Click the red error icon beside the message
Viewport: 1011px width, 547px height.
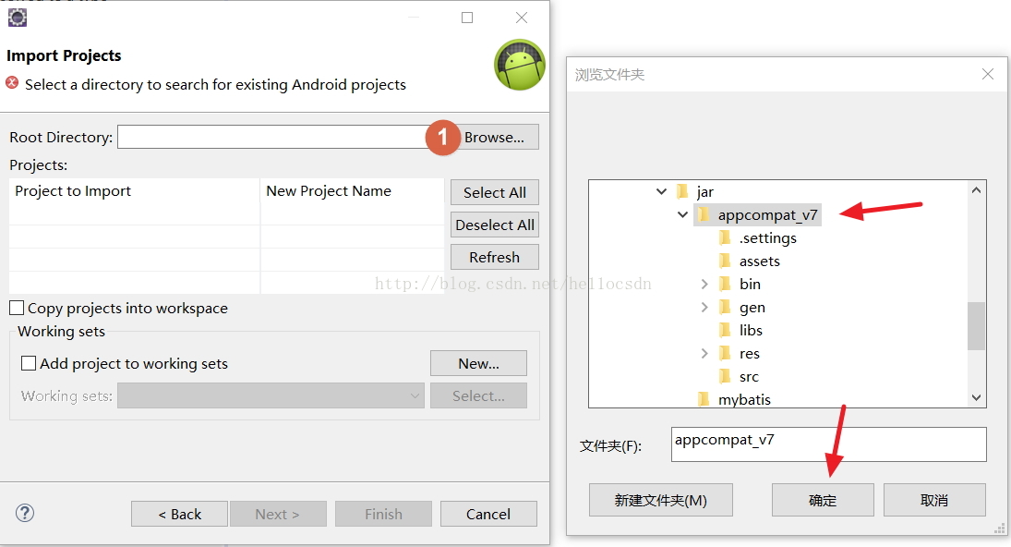pyautogui.click(x=12, y=83)
